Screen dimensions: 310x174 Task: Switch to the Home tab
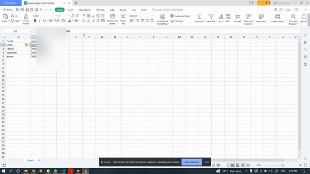[60, 10]
